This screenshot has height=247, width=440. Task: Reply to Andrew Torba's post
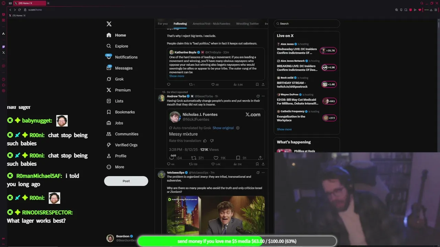[170, 164]
